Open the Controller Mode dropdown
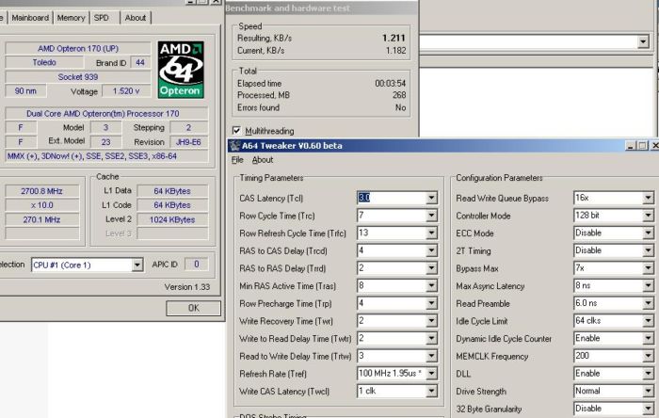This screenshot has width=659, height=418. (x=648, y=216)
